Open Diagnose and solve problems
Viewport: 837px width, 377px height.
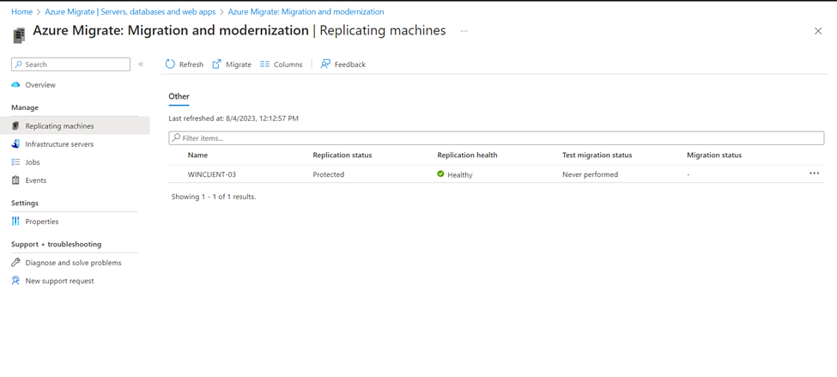pos(73,263)
